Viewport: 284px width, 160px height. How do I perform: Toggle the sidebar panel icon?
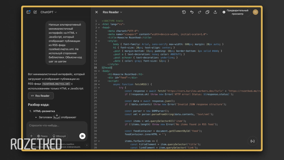coord(28,12)
